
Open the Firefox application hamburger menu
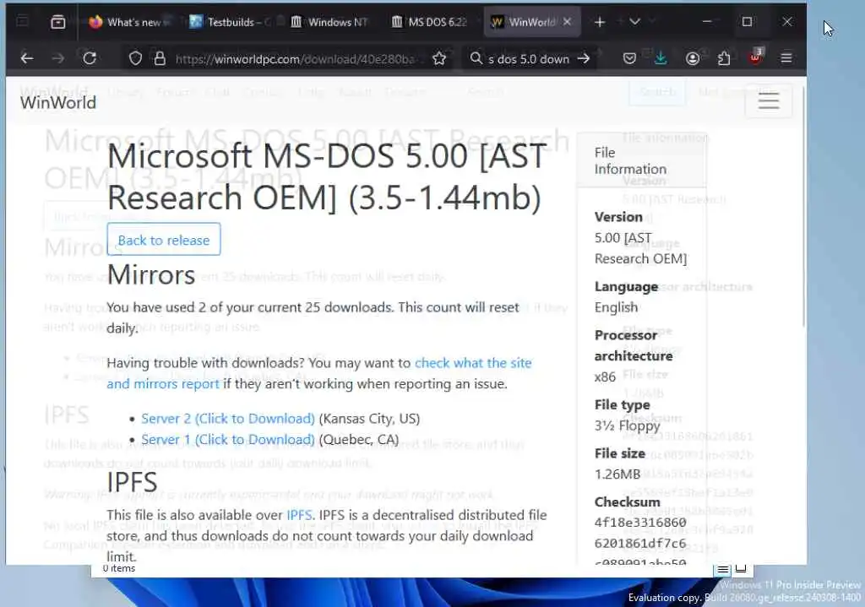click(786, 58)
